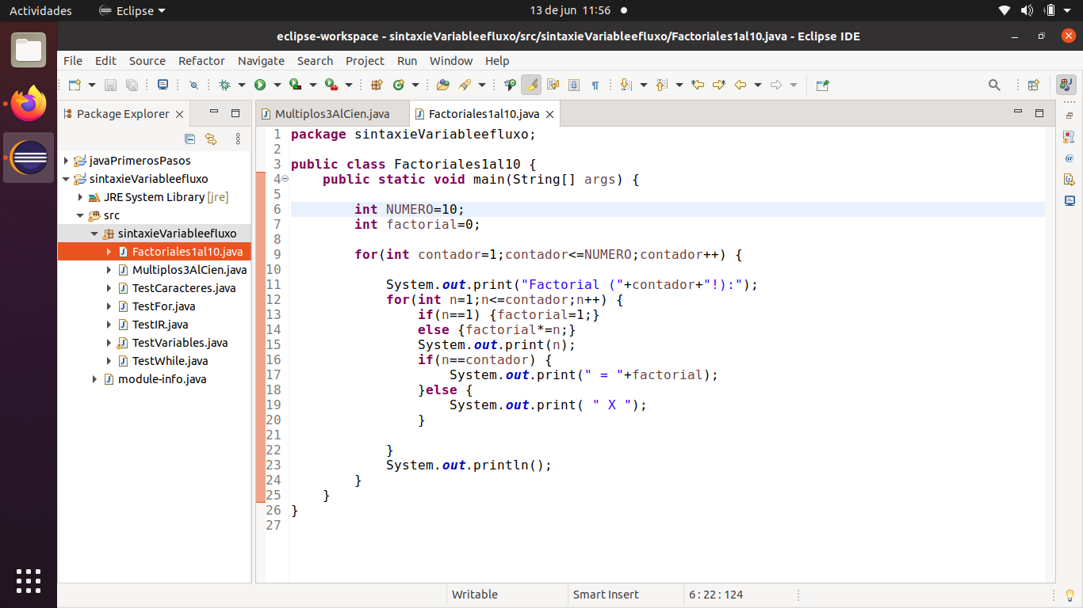The image size is (1083, 608).
Task: Close the Factoriales1al10.java tab
Action: point(549,115)
